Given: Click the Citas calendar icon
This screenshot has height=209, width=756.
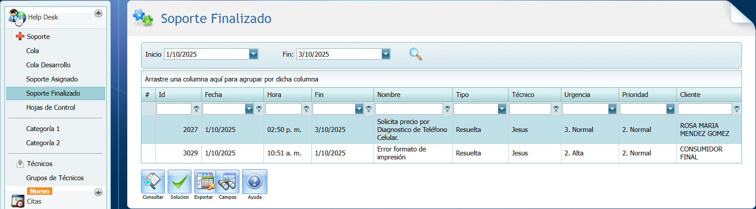Looking at the screenshot, I should point(18,201).
